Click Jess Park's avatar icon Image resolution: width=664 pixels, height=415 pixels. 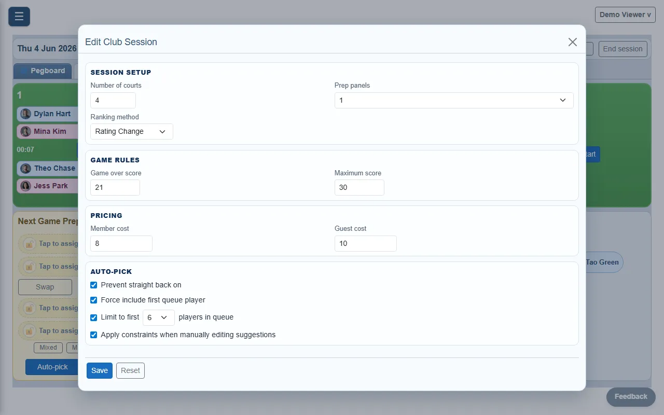26,186
